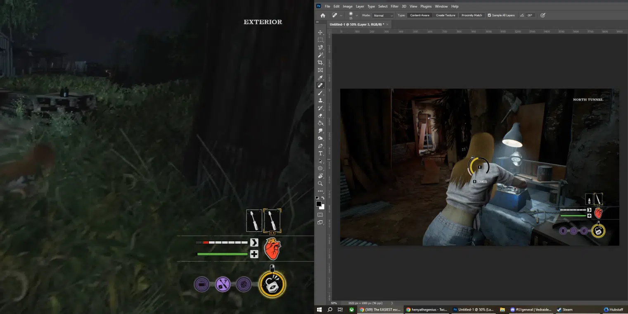The height and width of the screenshot is (314, 628).
Task: Reset default foreground and background colors
Action: pos(318,198)
